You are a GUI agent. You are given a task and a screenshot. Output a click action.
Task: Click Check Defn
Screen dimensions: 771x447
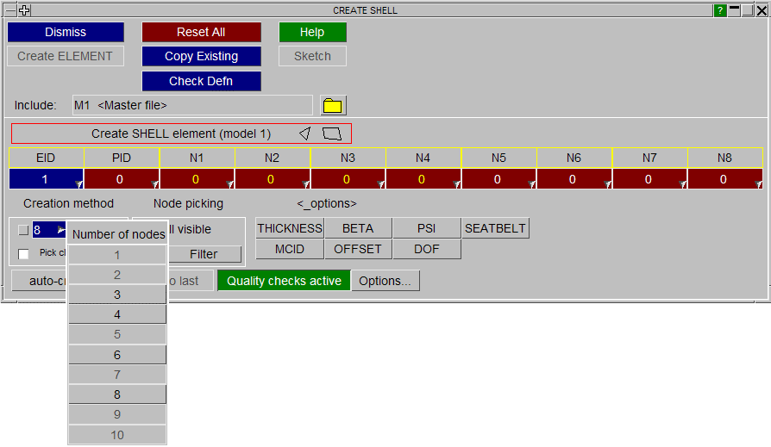[x=201, y=81]
